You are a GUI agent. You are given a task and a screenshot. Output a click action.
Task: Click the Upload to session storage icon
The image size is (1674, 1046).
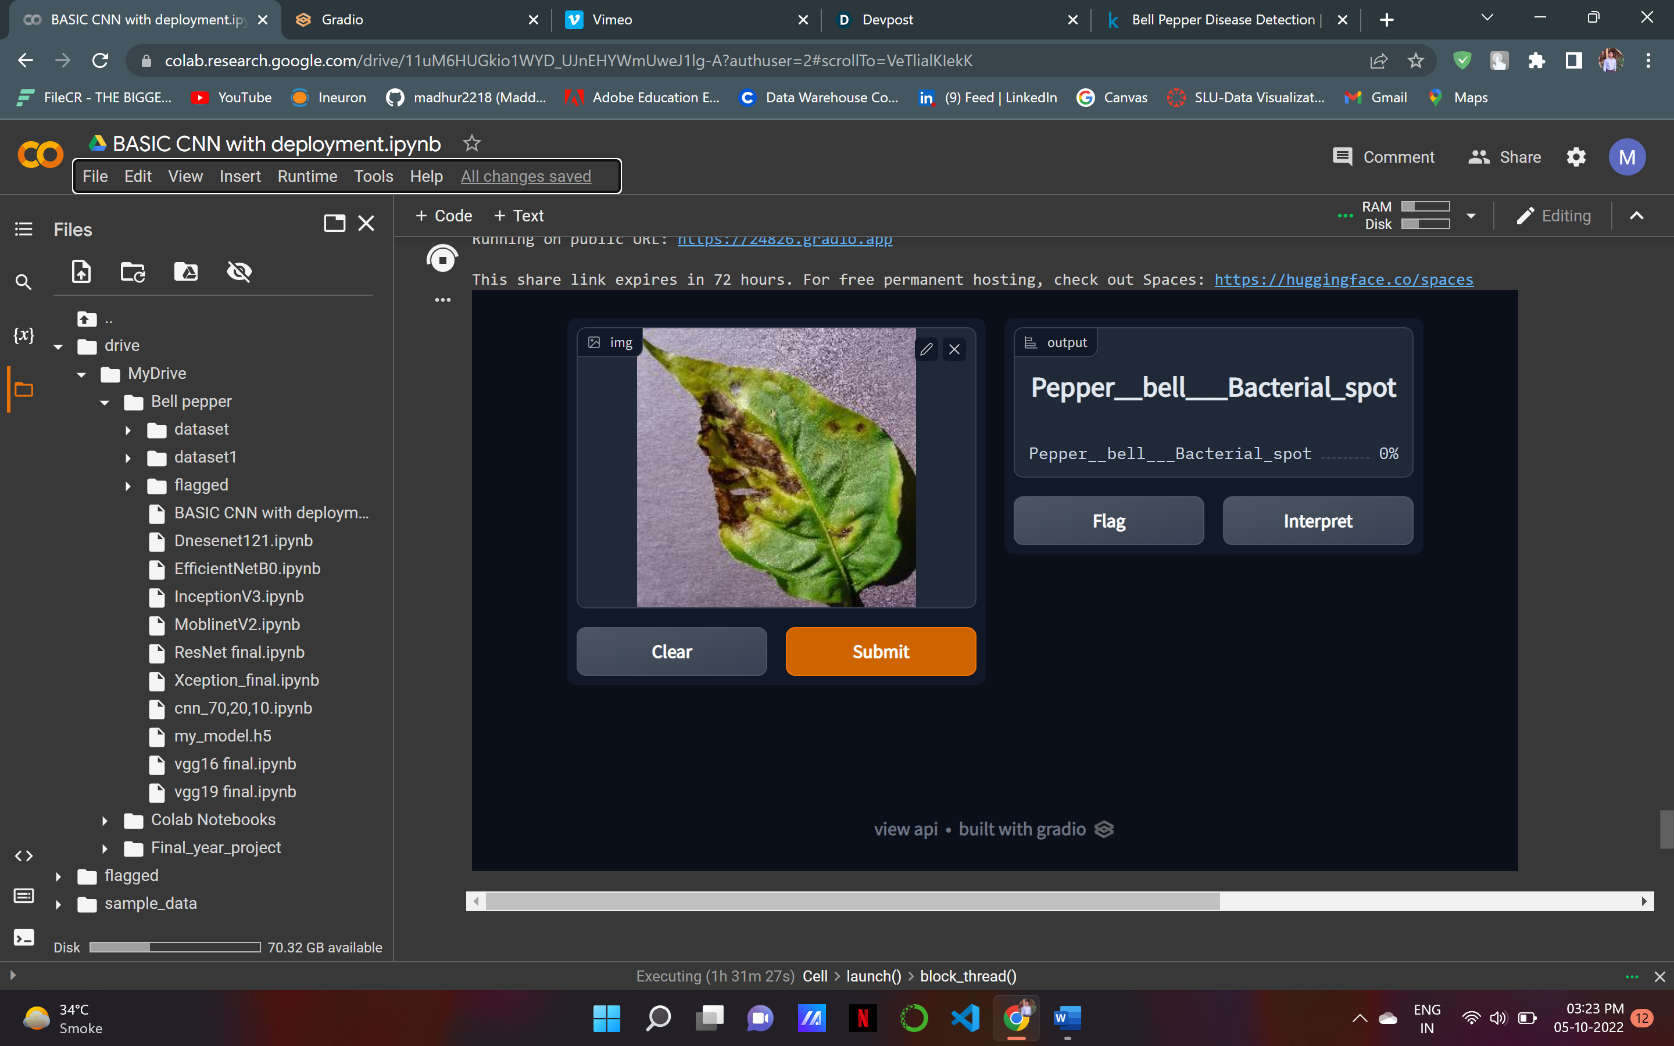(x=81, y=271)
